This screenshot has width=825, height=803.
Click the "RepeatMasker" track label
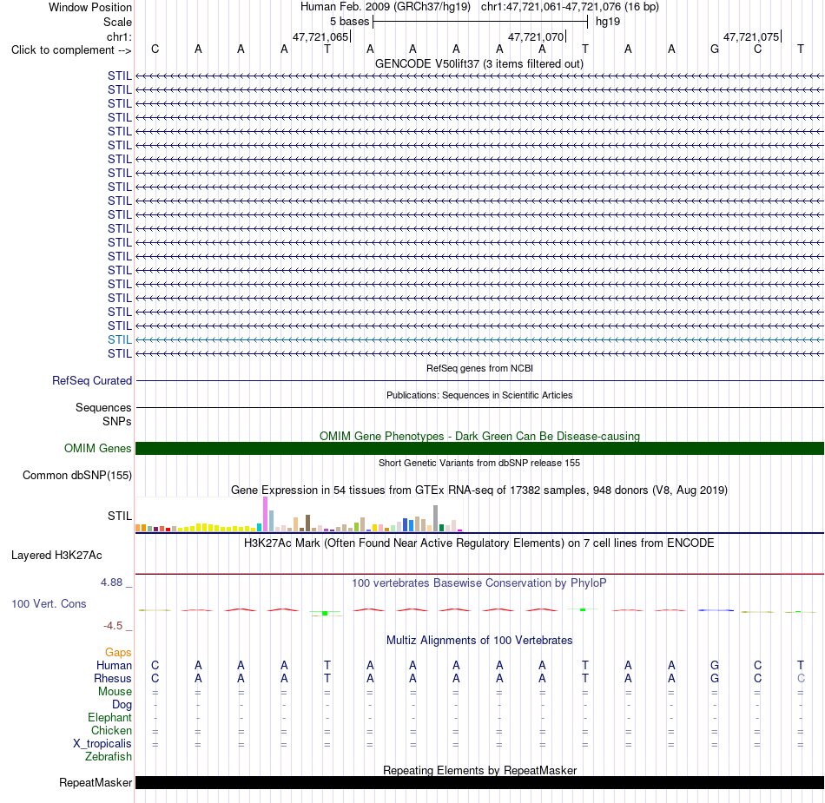tap(96, 783)
